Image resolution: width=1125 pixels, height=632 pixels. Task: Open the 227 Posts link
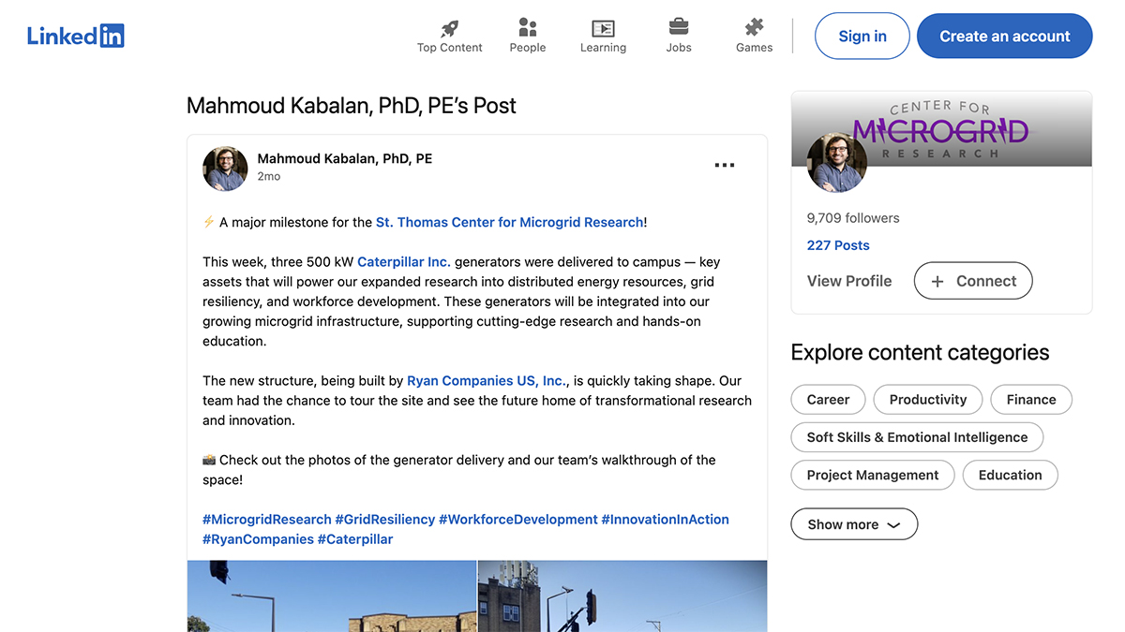(x=837, y=245)
